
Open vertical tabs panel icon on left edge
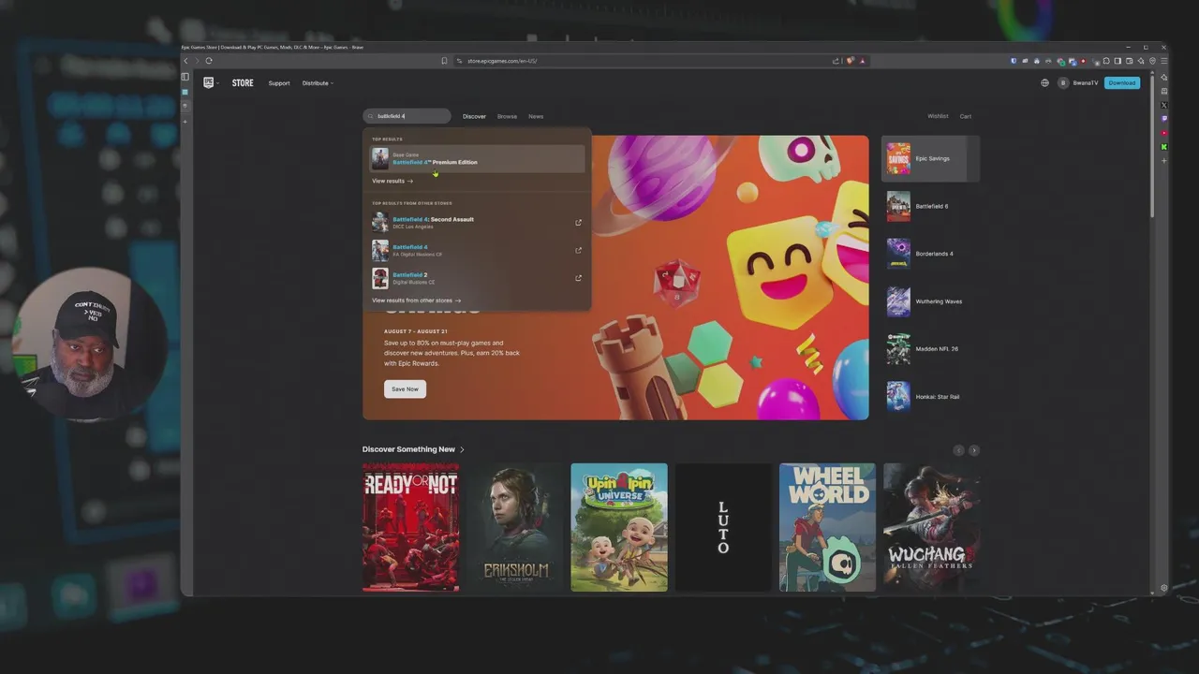(x=185, y=77)
